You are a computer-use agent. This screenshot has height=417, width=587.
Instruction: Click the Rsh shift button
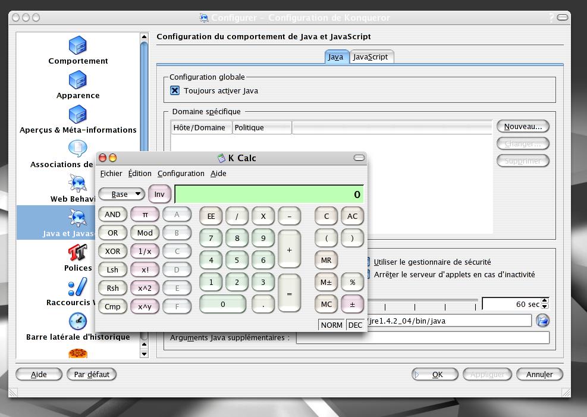point(112,288)
